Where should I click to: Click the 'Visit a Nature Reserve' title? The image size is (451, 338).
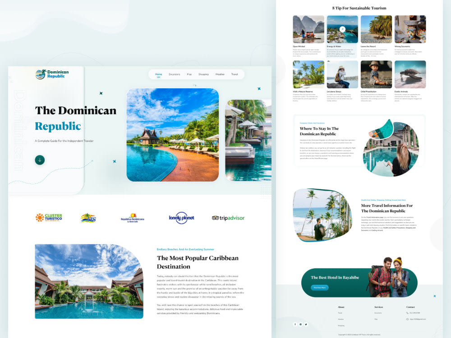[303, 91]
